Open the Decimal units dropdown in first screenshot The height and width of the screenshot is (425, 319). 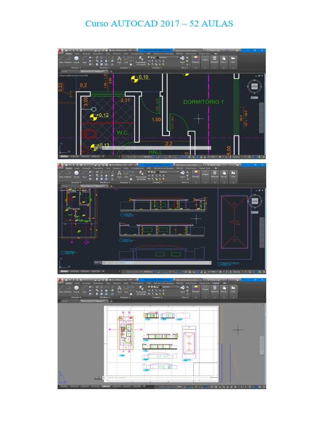point(237,156)
